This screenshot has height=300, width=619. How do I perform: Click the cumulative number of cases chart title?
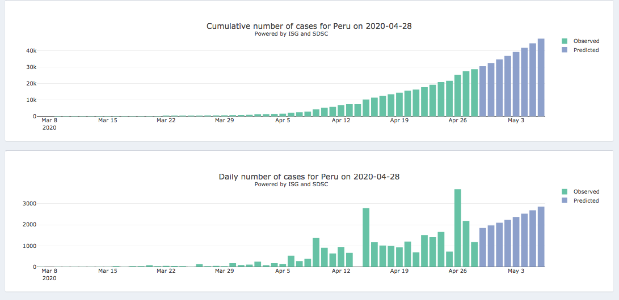(313, 27)
